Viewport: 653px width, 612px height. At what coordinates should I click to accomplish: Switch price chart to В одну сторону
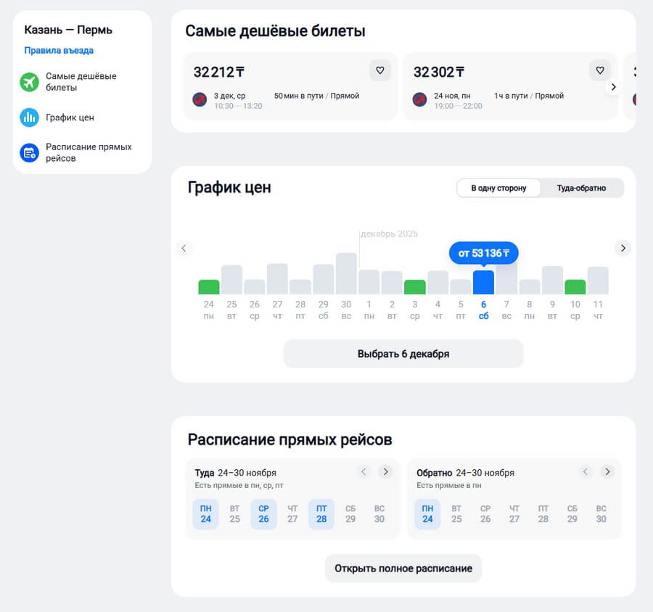pyautogui.click(x=498, y=189)
